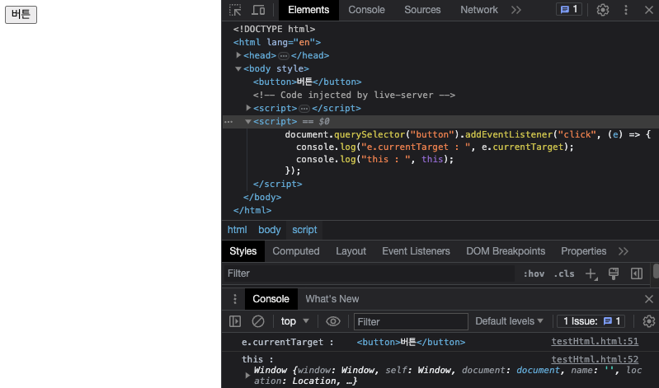Select the html lang="en" node
The width and height of the screenshot is (659, 388).
coord(277,42)
